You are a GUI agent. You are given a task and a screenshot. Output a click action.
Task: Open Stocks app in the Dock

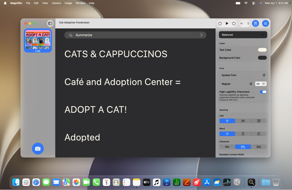[227, 182]
